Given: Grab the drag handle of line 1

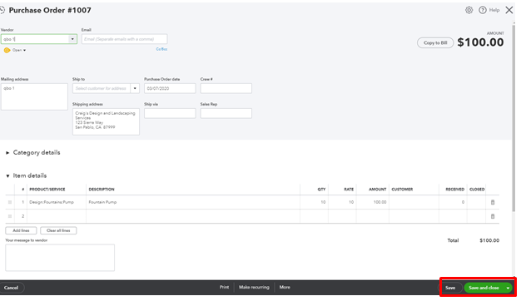Looking at the screenshot, I should [x=10, y=202].
